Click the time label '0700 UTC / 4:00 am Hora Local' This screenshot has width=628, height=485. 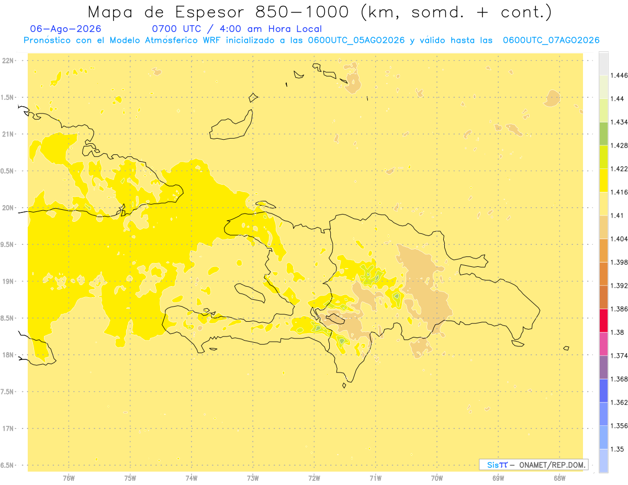237,29
